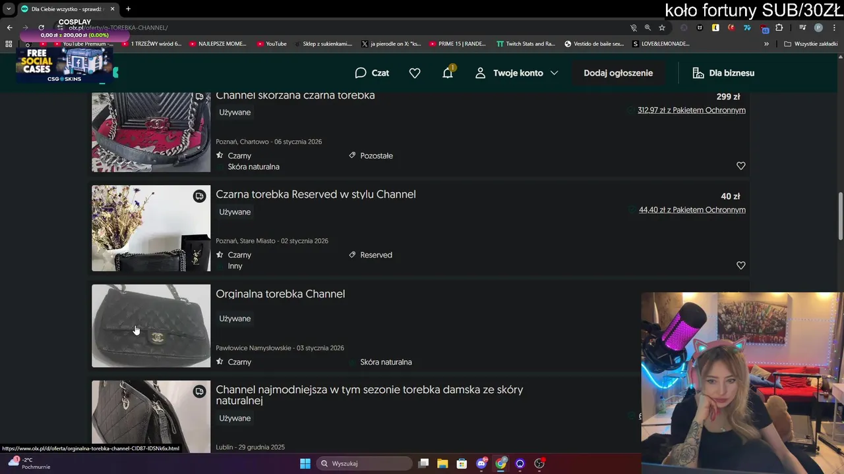Open the Dla biznesu link
844x474 pixels.
[723, 73]
